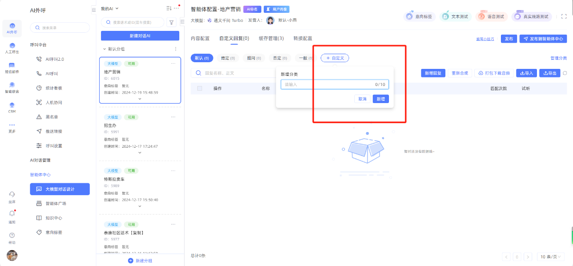Select the 否定 (0) category pill
Screen dimensions: 573x266
pyautogui.click(x=280, y=58)
